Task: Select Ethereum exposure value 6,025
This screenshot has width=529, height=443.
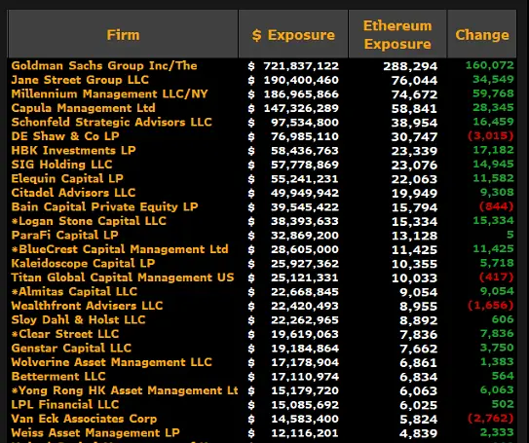Action: [418, 405]
